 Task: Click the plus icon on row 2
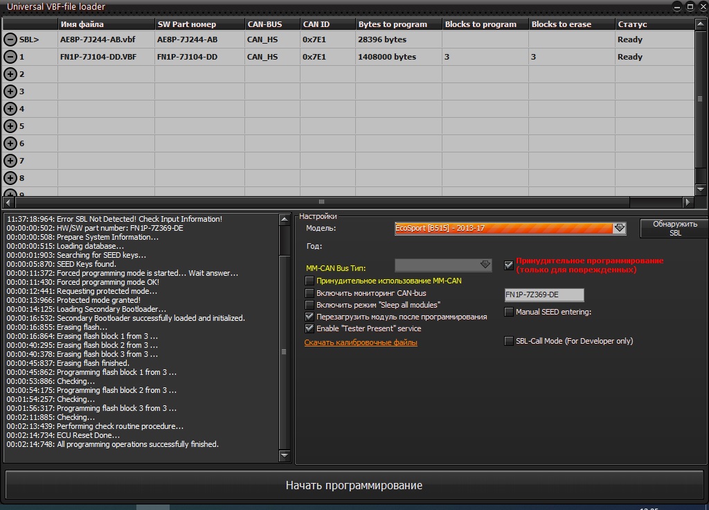[10, 74]
